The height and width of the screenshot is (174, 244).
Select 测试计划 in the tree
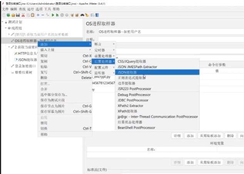[x=15, y=22]
